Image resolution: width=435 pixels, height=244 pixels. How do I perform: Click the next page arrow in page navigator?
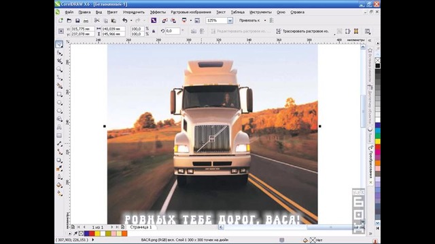pos(112,227)
